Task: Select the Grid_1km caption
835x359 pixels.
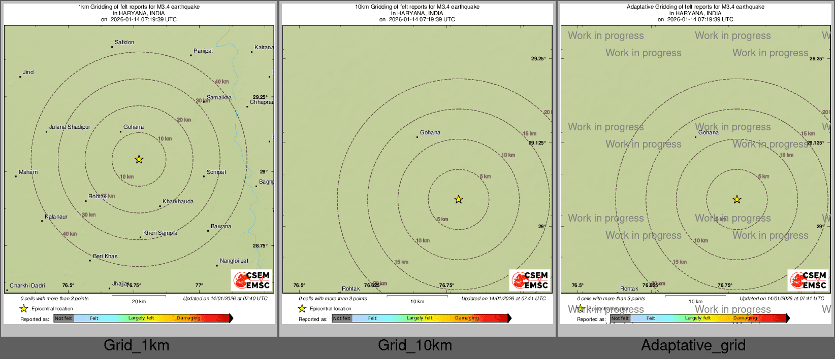Action: [x=136, y=345]
